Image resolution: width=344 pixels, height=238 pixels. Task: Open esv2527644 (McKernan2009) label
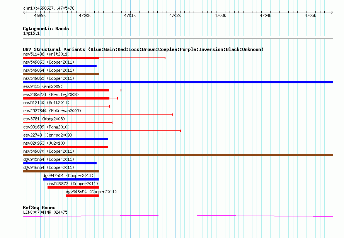coord(52,111)
